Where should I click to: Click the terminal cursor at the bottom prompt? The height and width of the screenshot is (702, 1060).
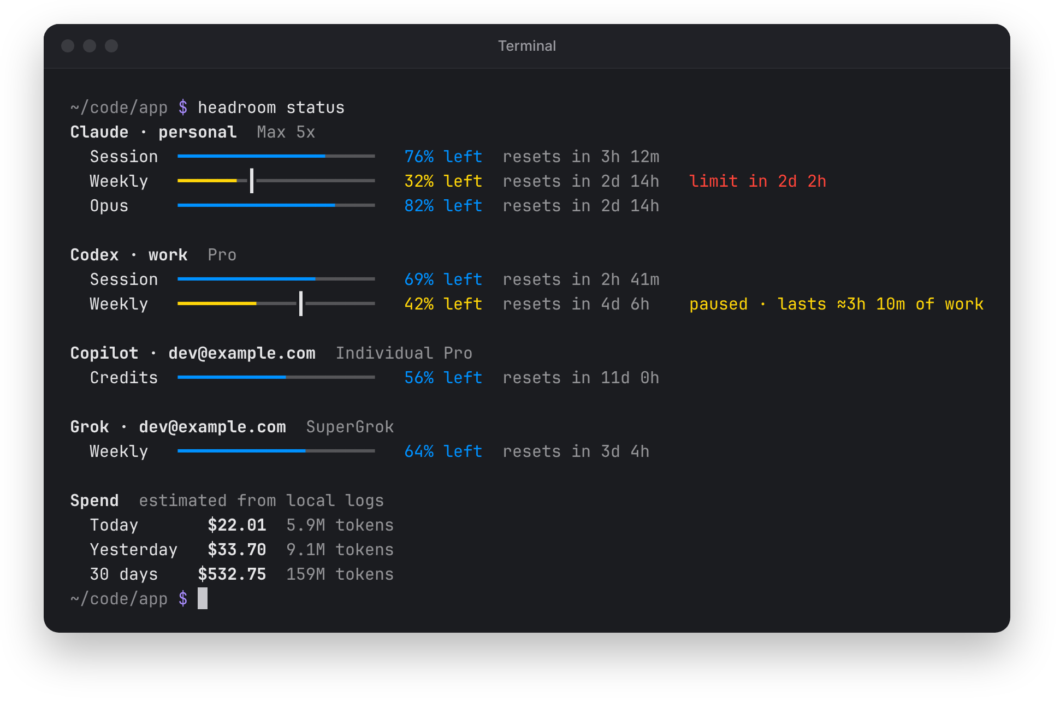click(203, 598)
